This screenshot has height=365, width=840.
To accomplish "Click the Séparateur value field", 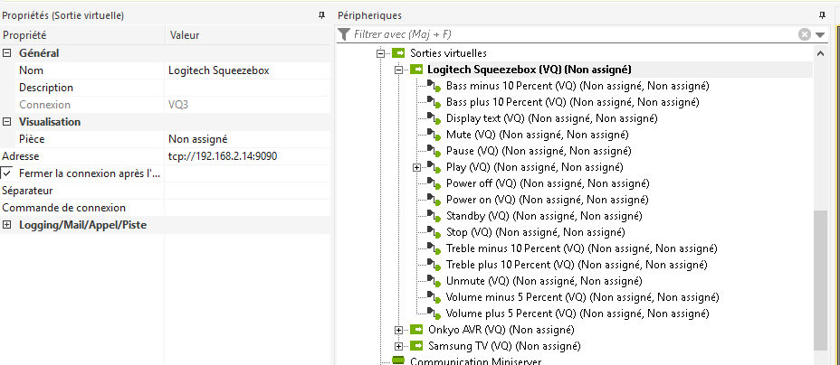I will pyautogui.click(x=247, y=191).
